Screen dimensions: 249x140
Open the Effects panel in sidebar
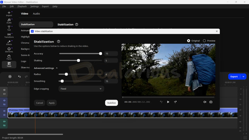coord(9,43)
